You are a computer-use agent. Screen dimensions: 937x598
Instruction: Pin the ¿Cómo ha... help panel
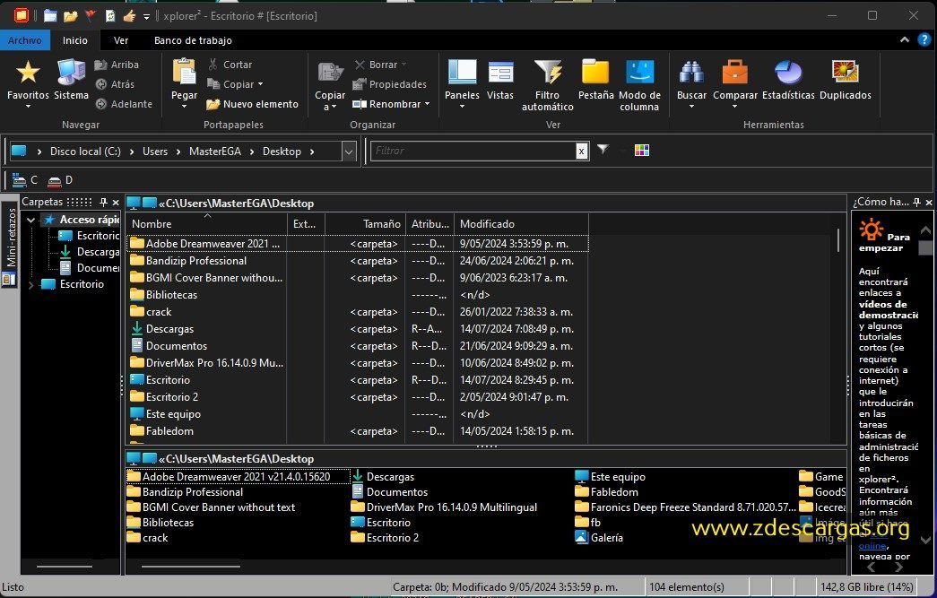coord(916,202)
